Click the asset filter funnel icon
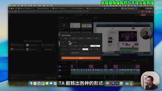The image size is (162, 91). (x=91, y=20)
